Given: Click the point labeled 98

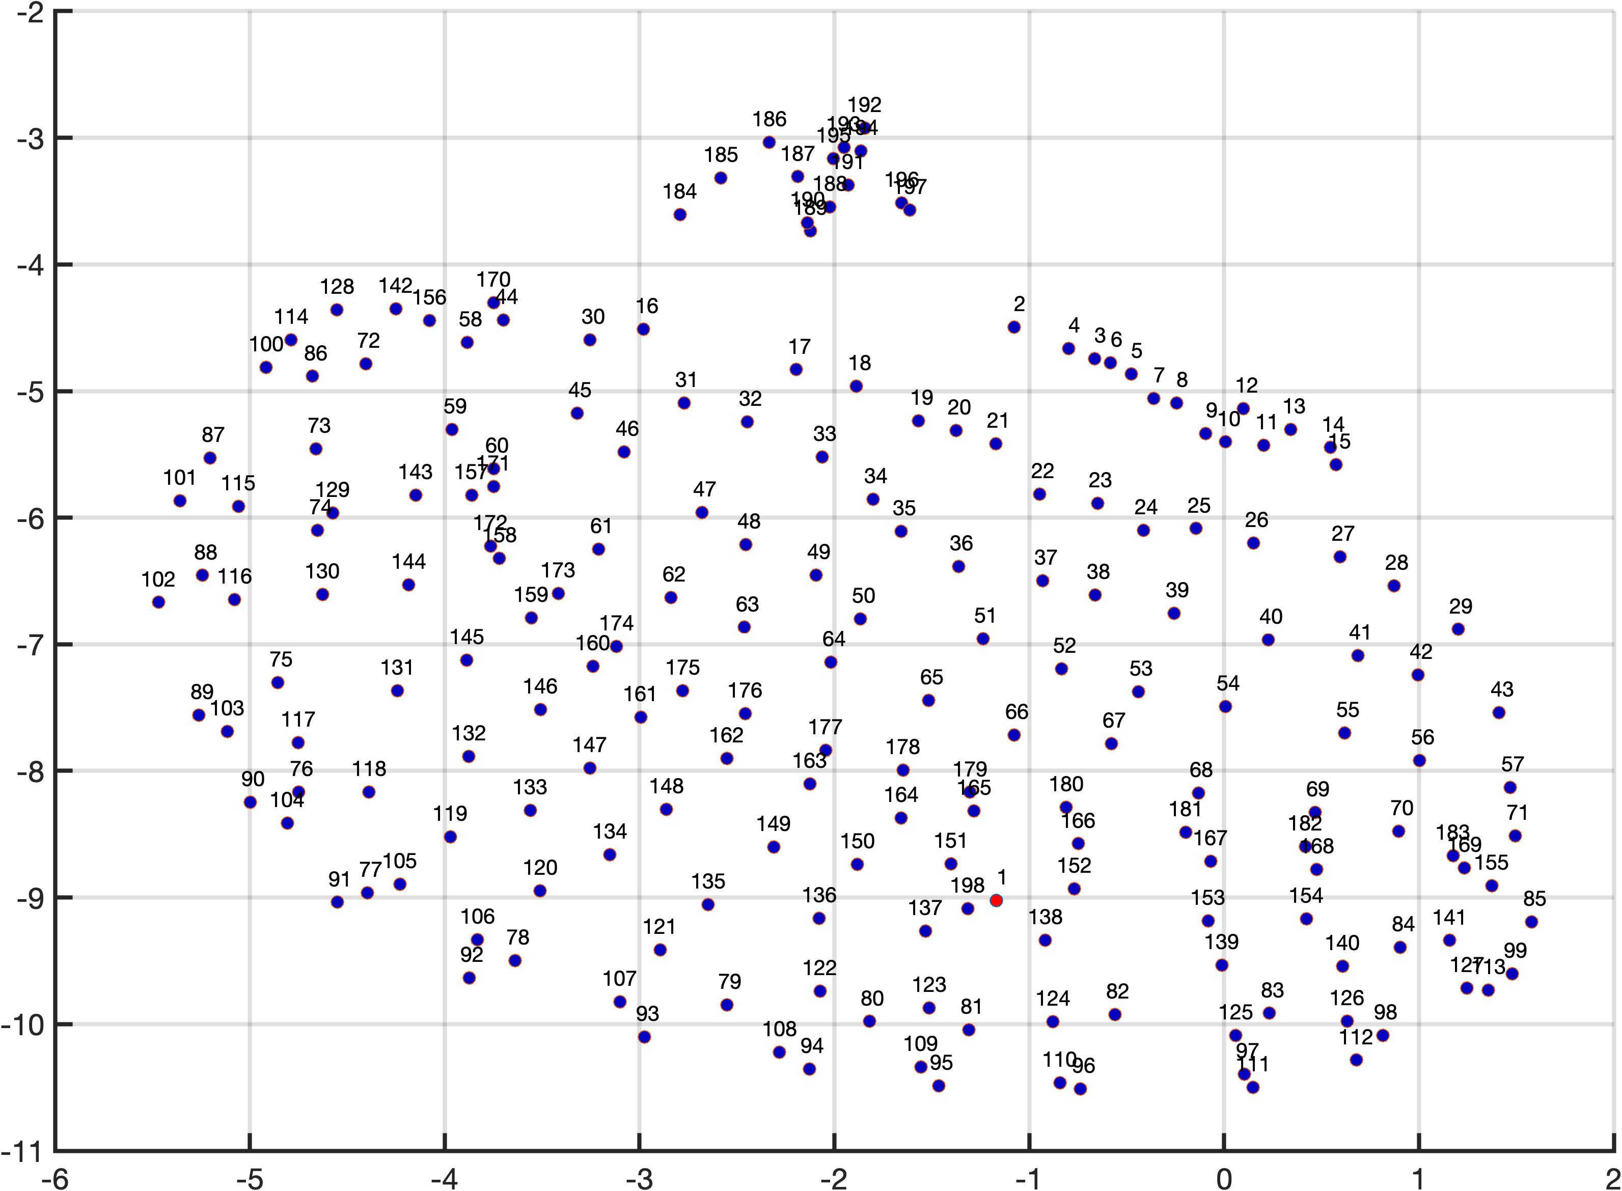Looking at the screenshot, I should 1383,1036.
